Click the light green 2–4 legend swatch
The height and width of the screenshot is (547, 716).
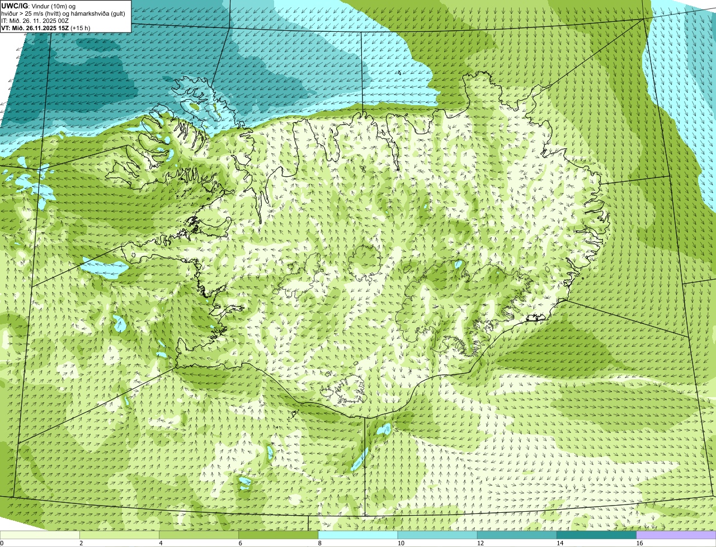click(120, 535)
